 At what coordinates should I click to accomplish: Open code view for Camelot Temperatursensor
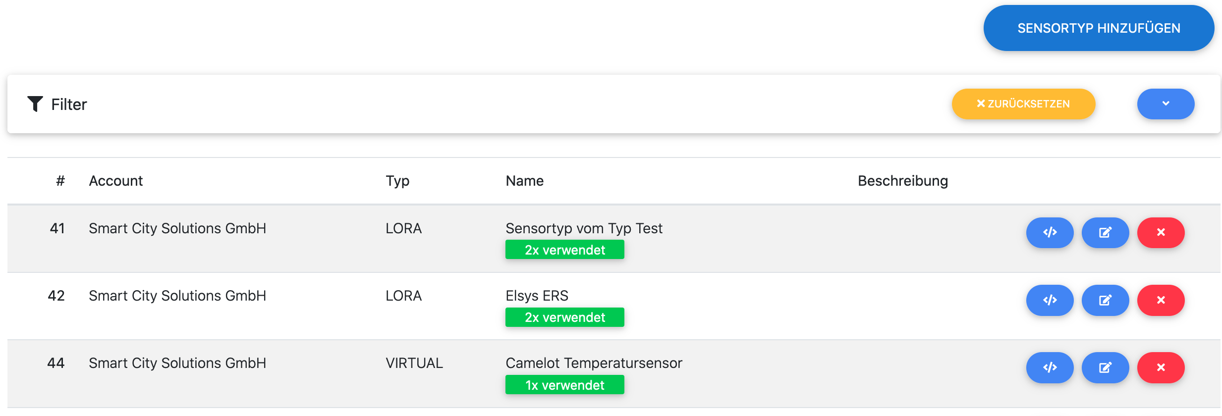(x=1050, y=367)
